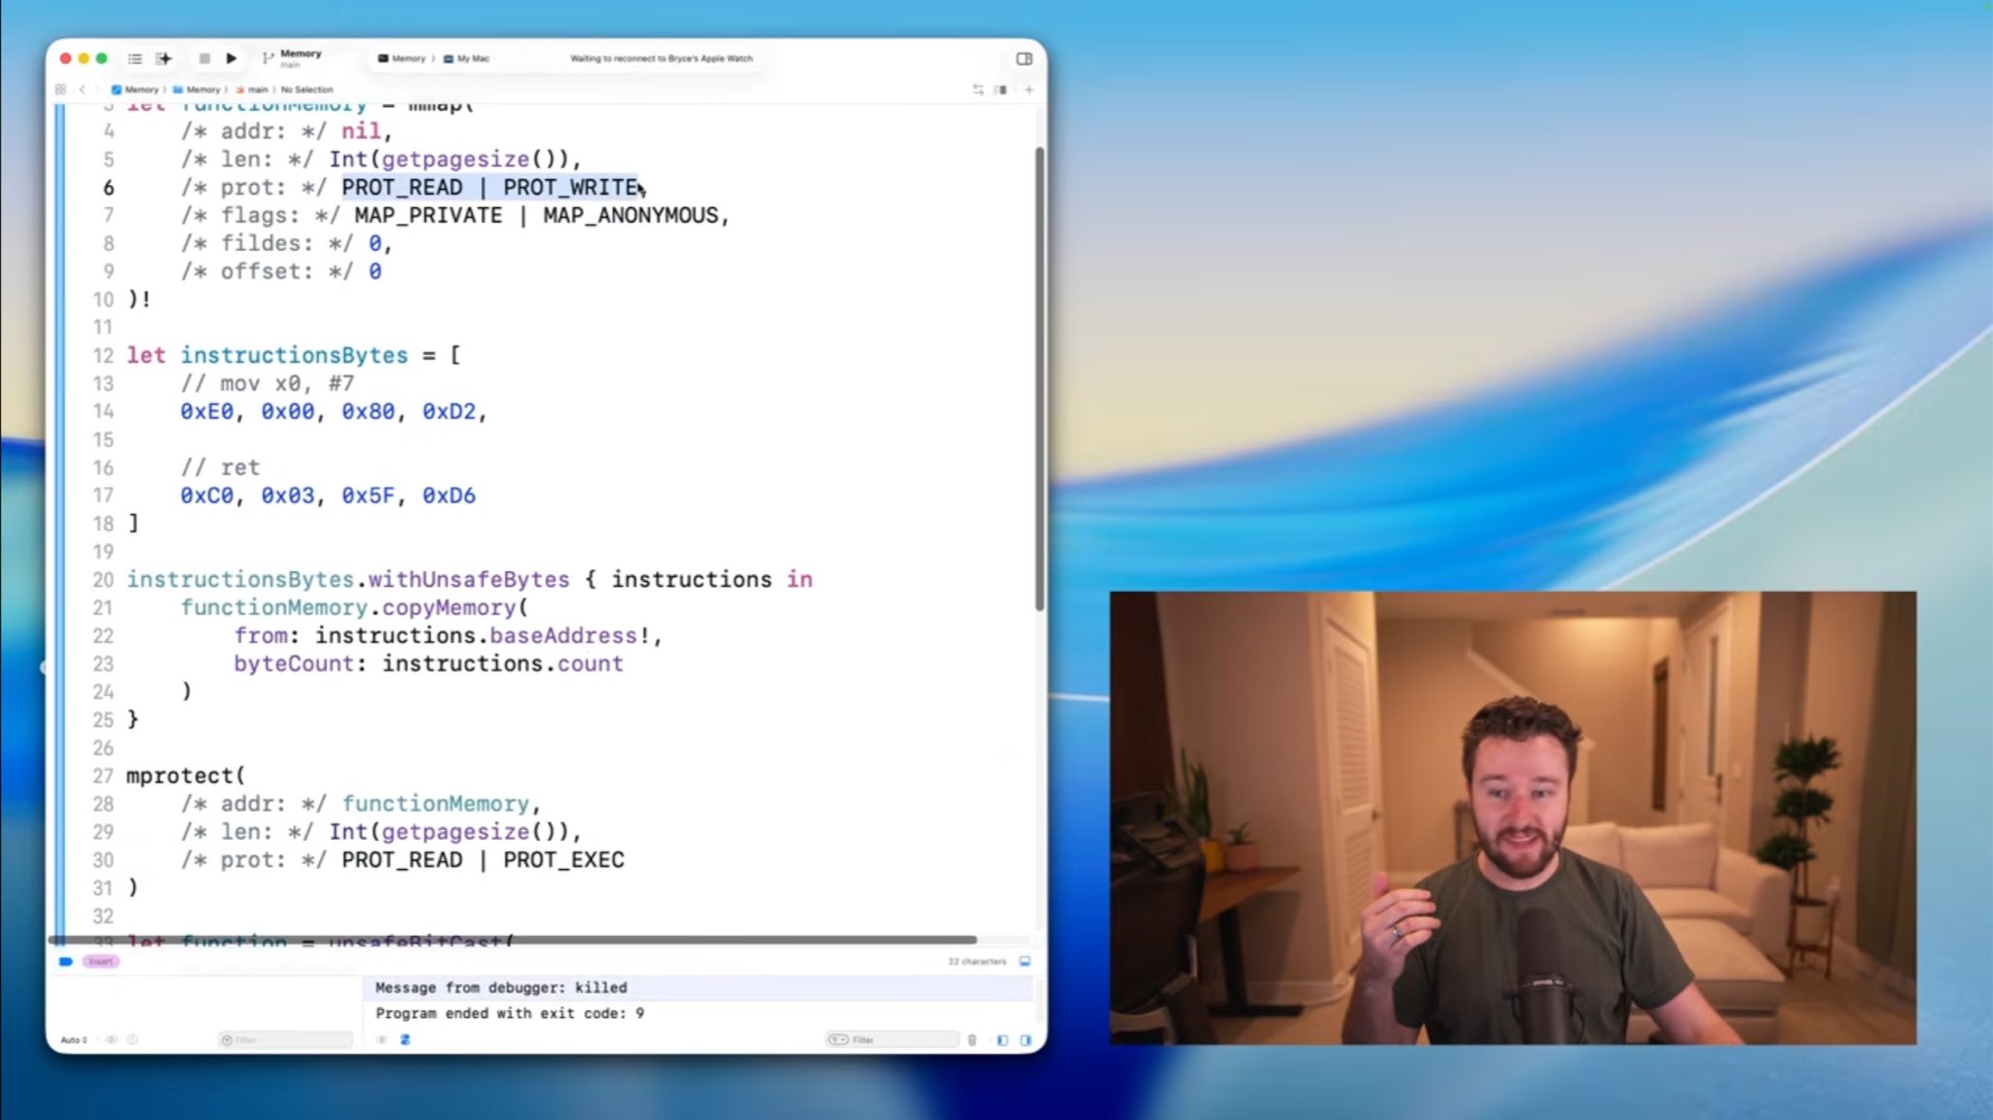Click instructionsBytes declaration on line 12
Screen dimensions: 1993x1120
(x=294, y=355)
